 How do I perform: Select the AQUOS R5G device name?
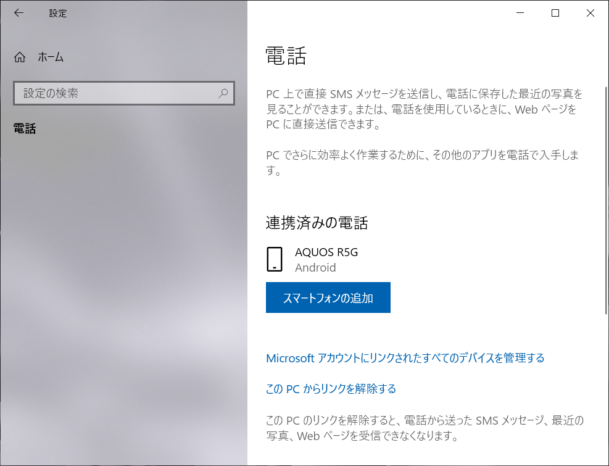[x=326, y=252]
